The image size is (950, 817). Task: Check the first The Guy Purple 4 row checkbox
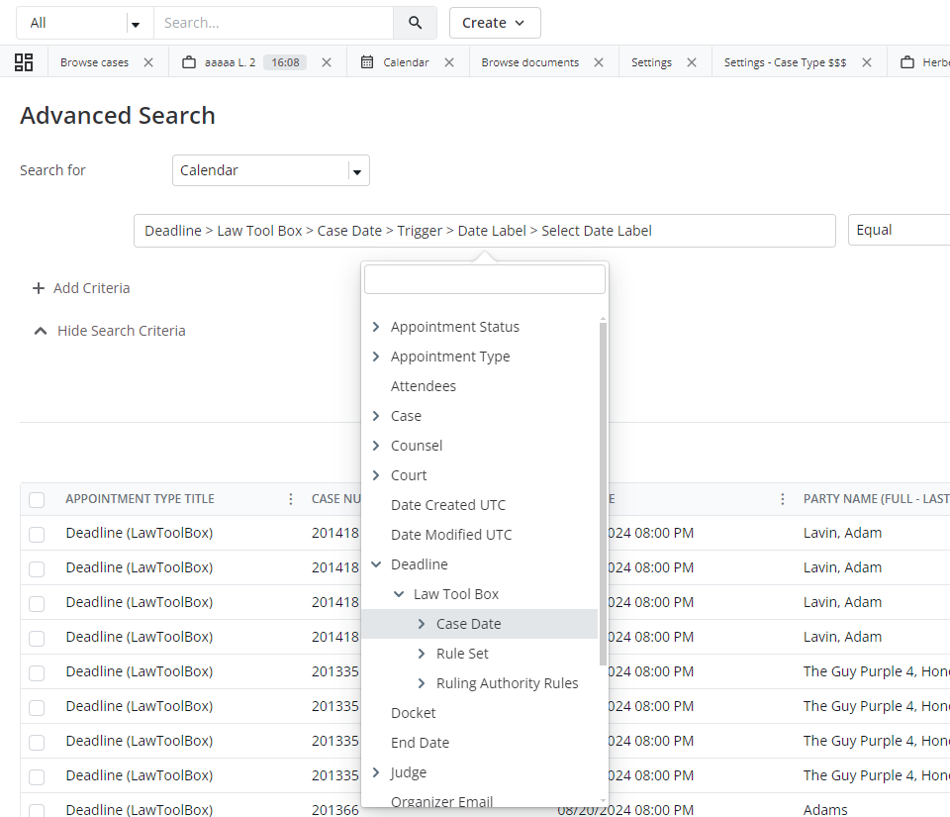click(x=37, y=672)
